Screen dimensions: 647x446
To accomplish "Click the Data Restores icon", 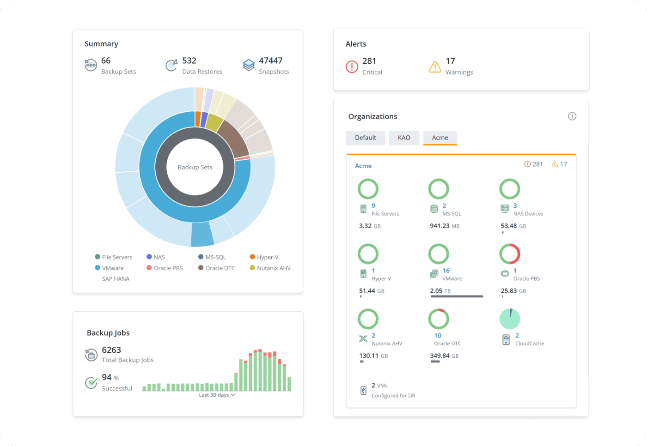I will pyautogui.click(x=171, y=65).
